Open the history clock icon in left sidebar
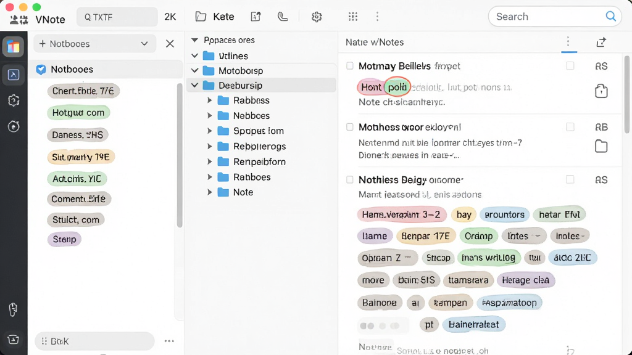Image resolution: width=632 pixels, height=355 pixels. 14,126
